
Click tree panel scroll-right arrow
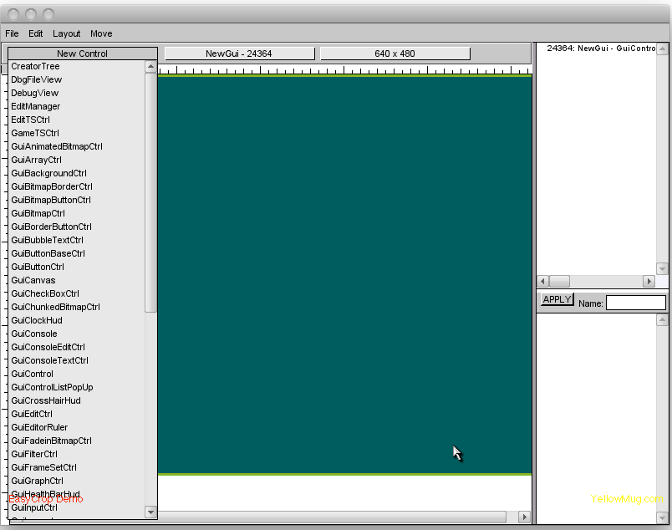coord(649,282)
